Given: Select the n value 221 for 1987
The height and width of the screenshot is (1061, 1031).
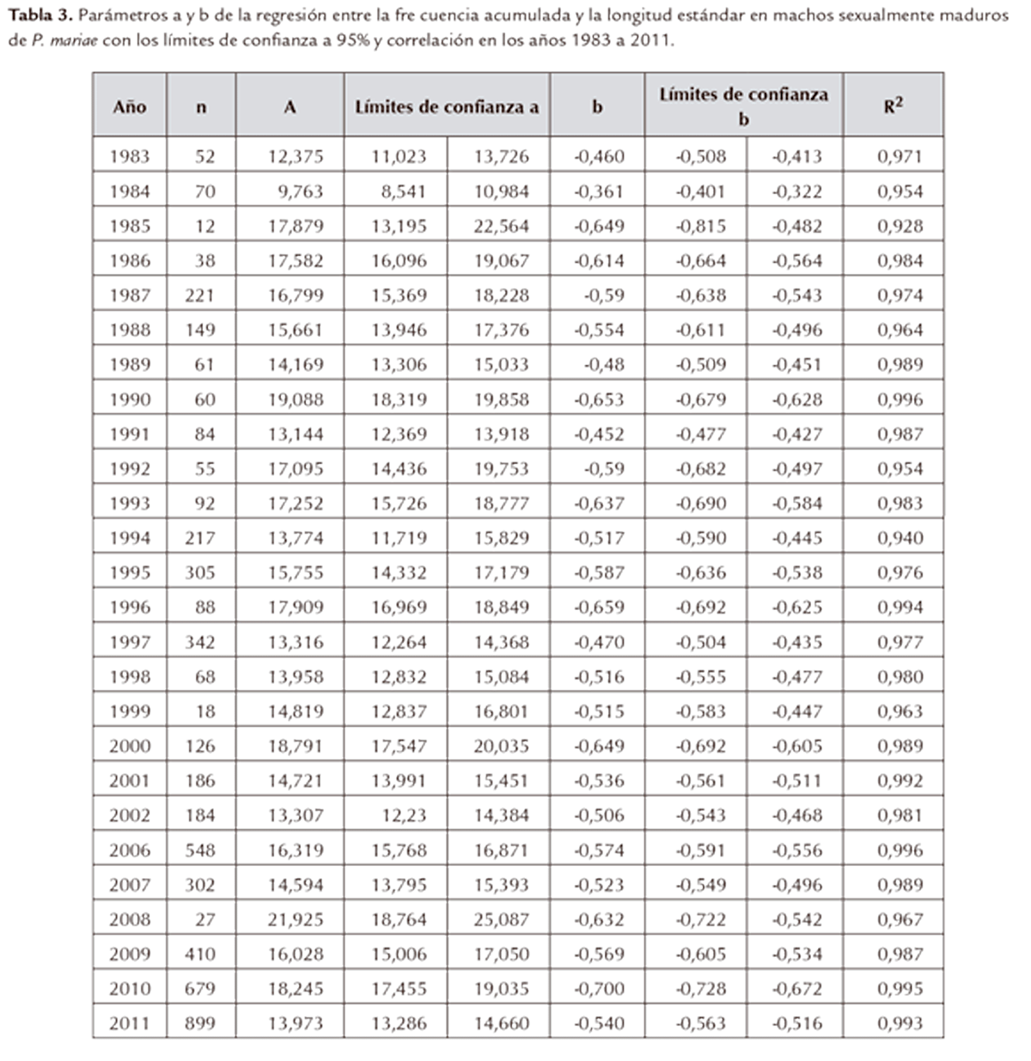Looking at the screenshot, I should (x=200, y=296).
